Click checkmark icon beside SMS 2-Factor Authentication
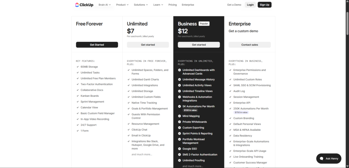Image resolution: width=349 pixels, height=168 pixels. 179,154
